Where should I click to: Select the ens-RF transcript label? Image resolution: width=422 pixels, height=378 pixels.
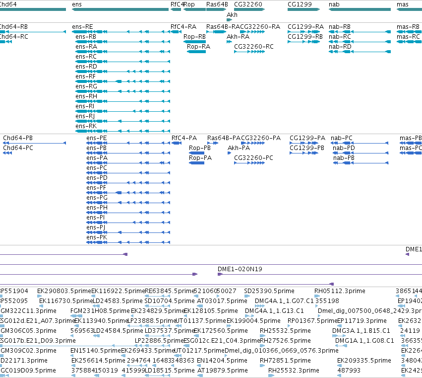(x=85, y=76)
